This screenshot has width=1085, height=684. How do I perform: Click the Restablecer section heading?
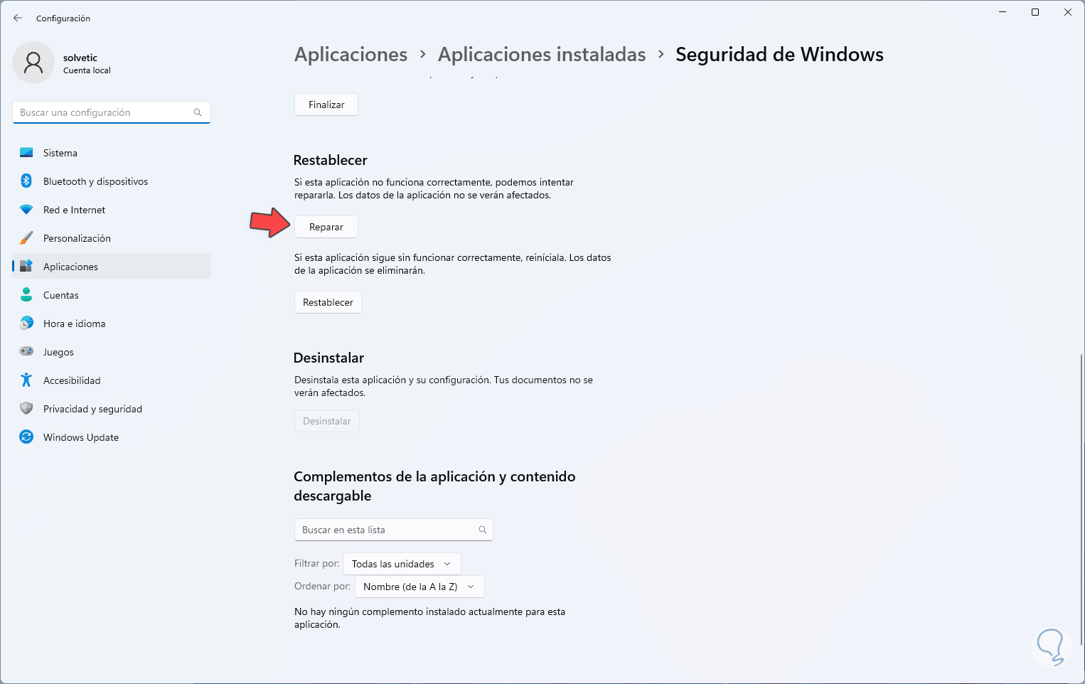[331, 160]
